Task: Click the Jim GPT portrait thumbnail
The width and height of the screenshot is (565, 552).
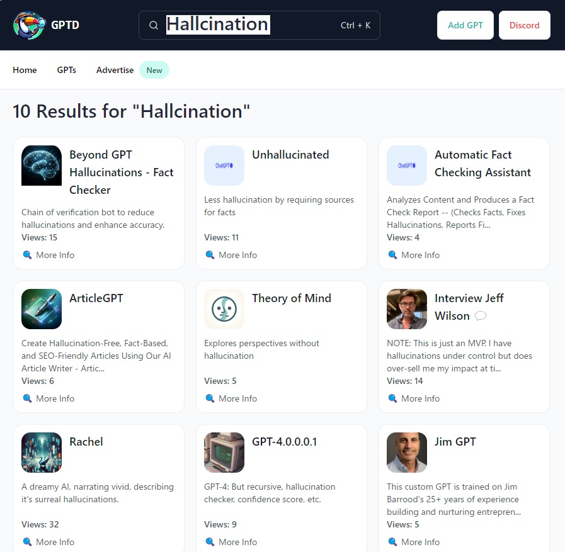Action: point(407,453)
